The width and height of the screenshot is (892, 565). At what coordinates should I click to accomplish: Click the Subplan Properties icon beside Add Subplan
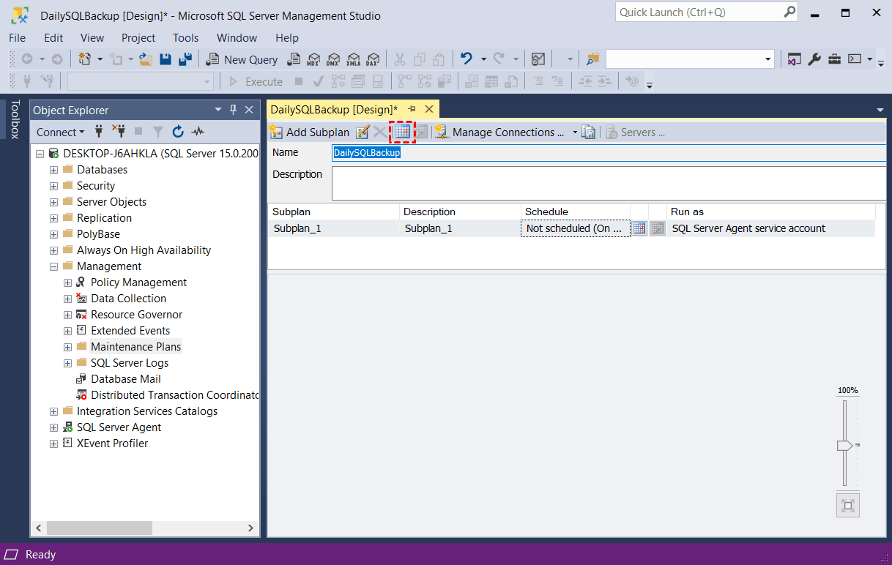pyautogui.click(x=363, y=132)
